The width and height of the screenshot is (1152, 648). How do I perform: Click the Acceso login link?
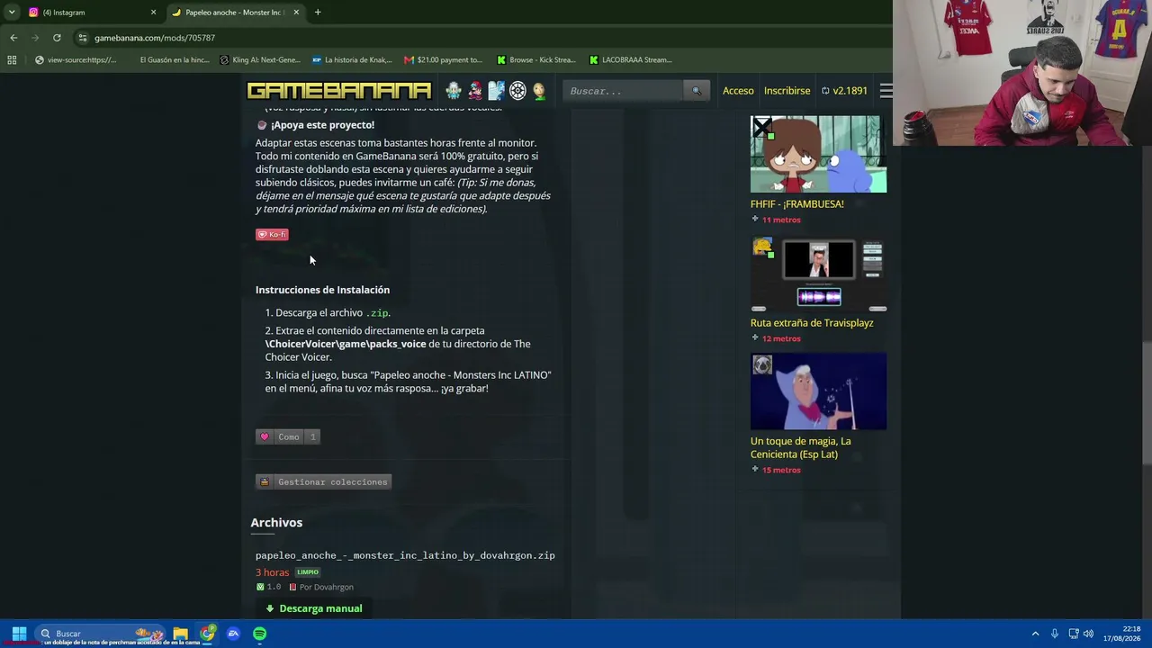click(738, 91)
